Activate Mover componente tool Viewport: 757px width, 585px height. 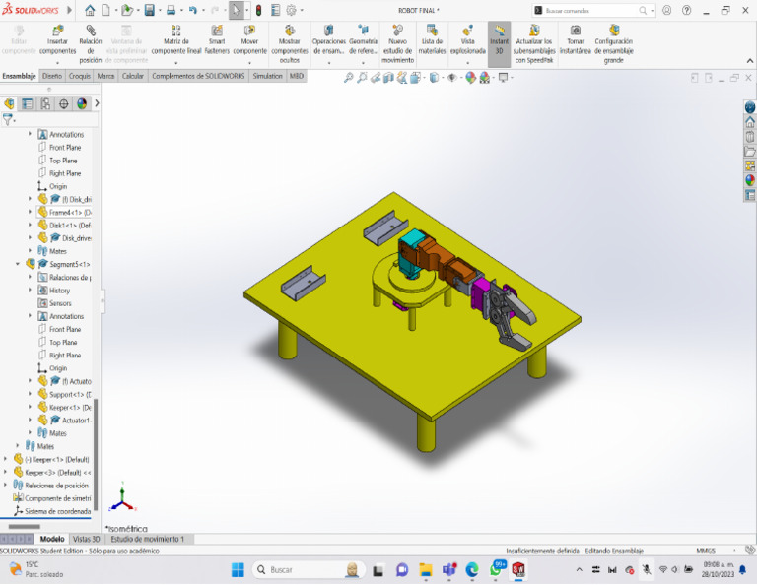(249, 41)
